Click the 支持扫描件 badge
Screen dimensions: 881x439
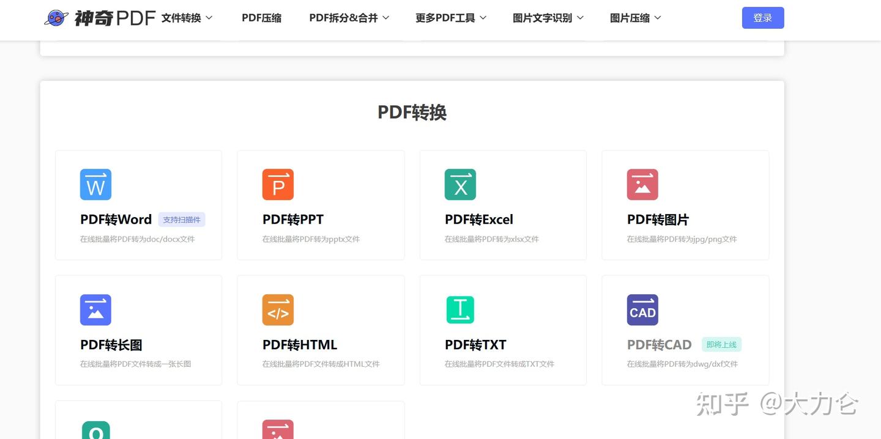[182, 219]
